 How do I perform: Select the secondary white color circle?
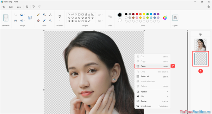[120, 20]
